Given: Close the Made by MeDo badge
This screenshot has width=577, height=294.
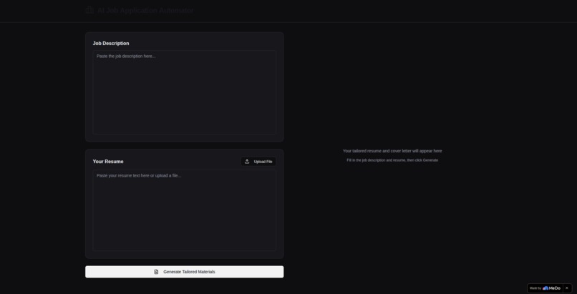Looking at the screenshot, I should [x=567, y=288].
